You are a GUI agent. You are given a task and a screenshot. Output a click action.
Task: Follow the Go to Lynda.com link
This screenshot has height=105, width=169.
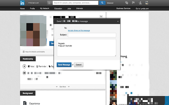[142, 8]
